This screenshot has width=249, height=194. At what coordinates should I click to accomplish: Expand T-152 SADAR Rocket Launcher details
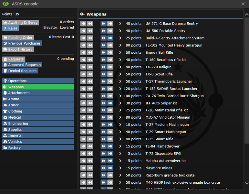(x=120, y=89)
